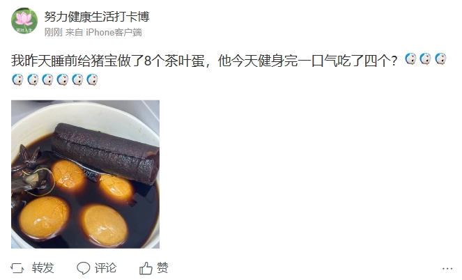Click the middle emoji of the first-line trio
The width and height of the screenshot is (462, 280).
point(426,59)
